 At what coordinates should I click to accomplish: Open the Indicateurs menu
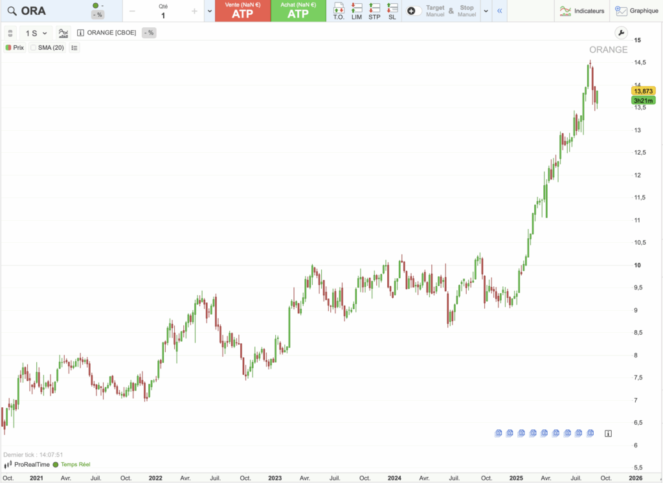[582, 10]
